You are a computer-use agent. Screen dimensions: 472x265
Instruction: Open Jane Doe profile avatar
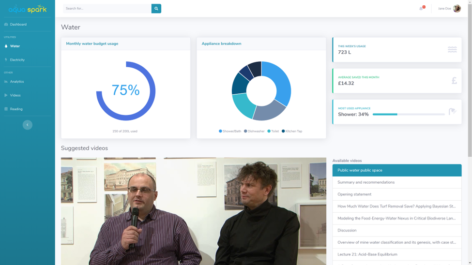click(x=457, y=8)
